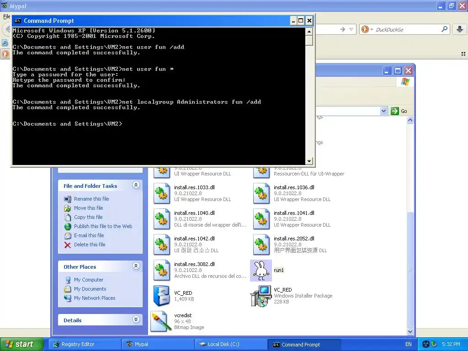468x351 pixels.
Task: Switch to Mypal taskbar button
Action: click(x=158, y=345)
